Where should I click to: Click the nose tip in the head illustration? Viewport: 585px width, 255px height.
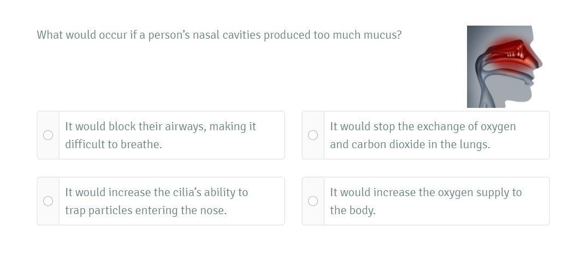click(539, 63)
